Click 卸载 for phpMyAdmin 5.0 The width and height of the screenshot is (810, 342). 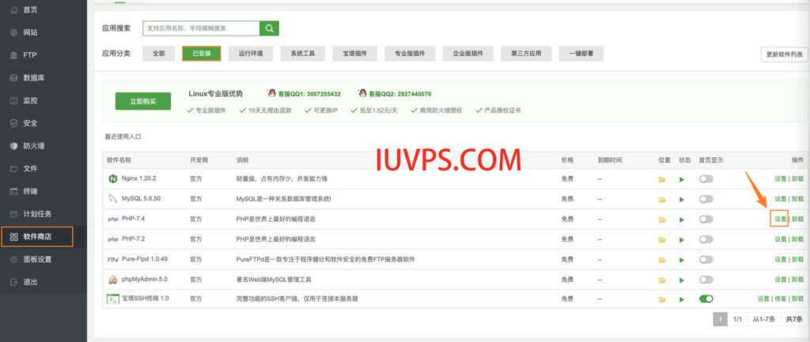[x=797, y=279]
